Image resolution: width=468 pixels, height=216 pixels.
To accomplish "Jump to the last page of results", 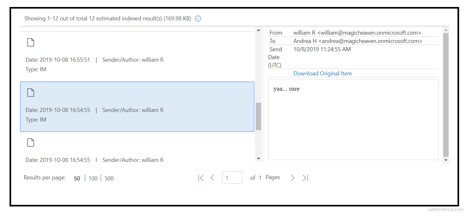I will click(305, 178).
